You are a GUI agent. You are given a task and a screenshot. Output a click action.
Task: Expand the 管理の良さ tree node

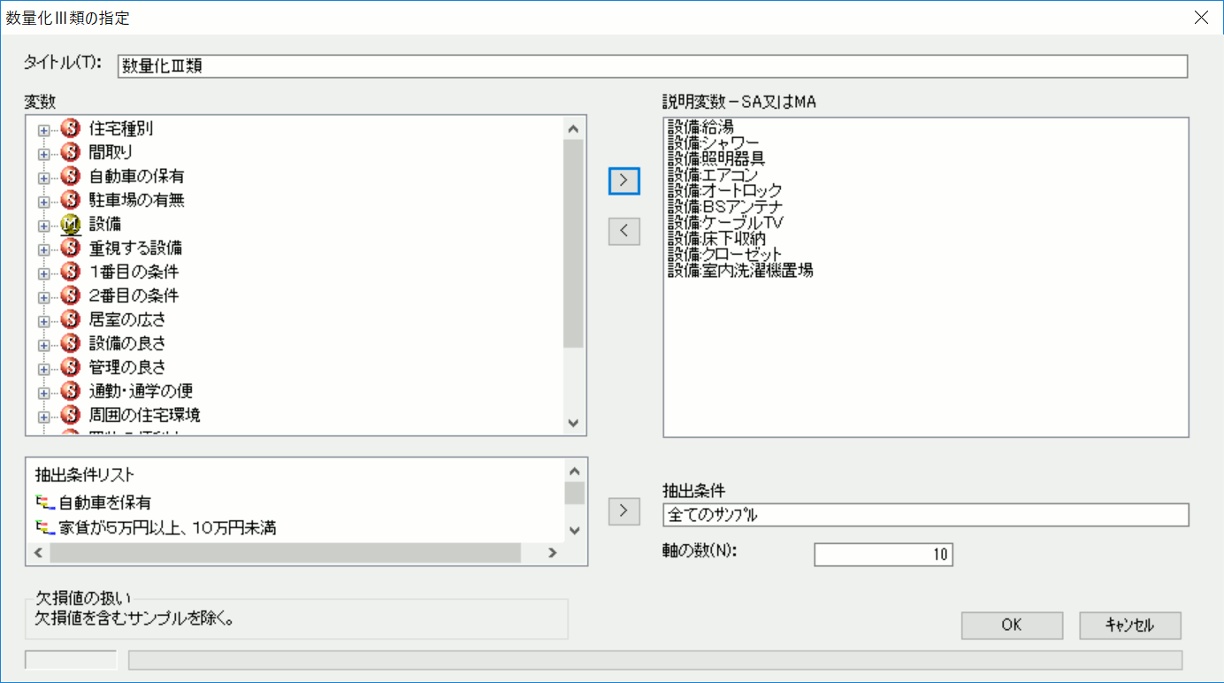pyautogui.click(x=44, y=369)
